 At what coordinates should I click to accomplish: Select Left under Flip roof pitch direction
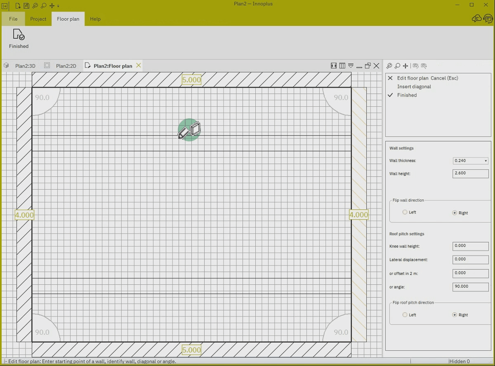pyautogui.click(x=405, y=315)
